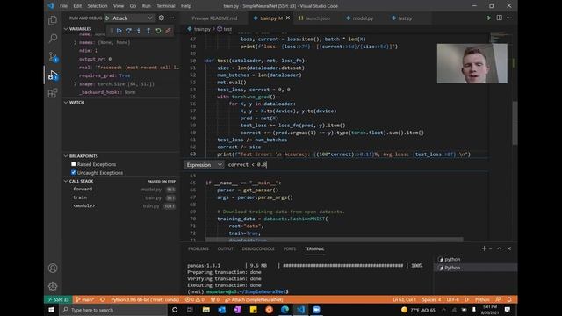Split the editor to the right
Screen dimensions: 562x316
499,18
